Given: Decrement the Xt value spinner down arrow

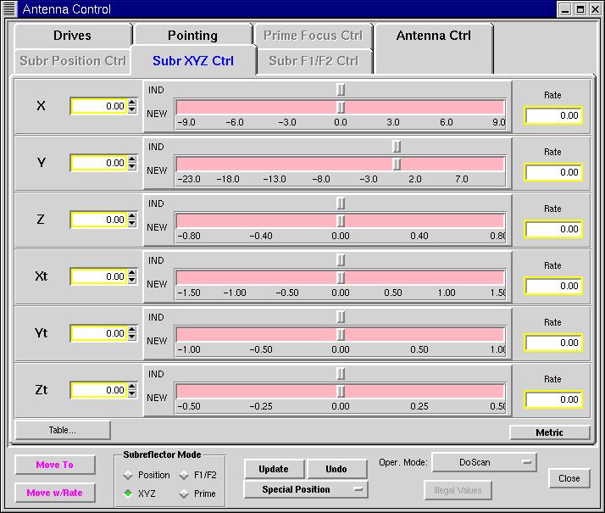Looking at the screenshot, I should 132,280.
